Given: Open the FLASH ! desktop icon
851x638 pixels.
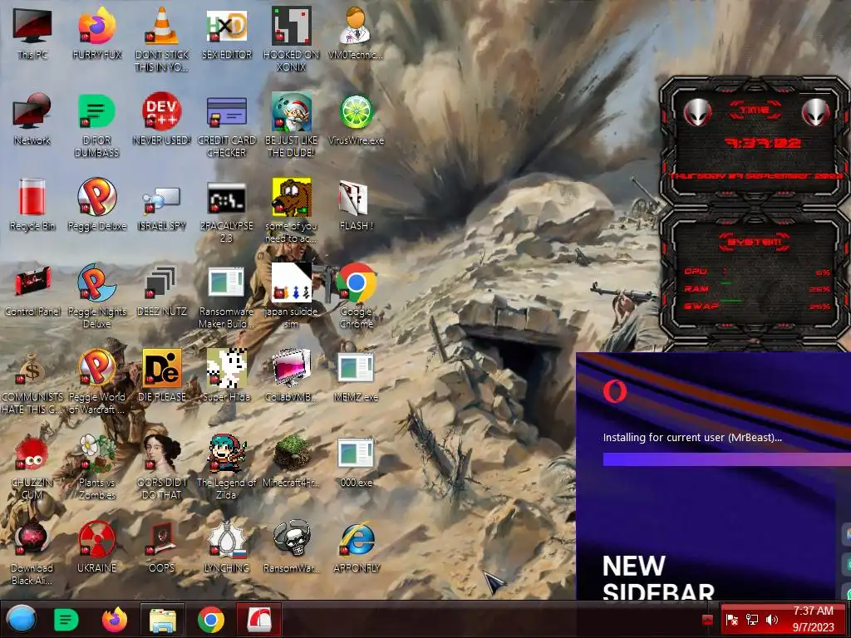Looking at the screenshot, I should tap(356, 205).
